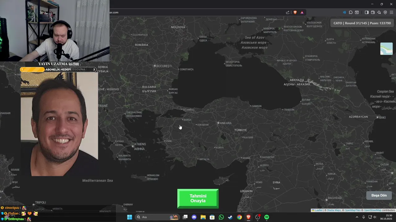The height and width of the screenshot is (222, 396).
Task: Click the share page icon in address bar
Action: tap(288, 12)
